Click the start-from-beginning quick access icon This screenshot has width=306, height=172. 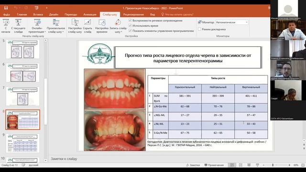click(x=36, y=8)
